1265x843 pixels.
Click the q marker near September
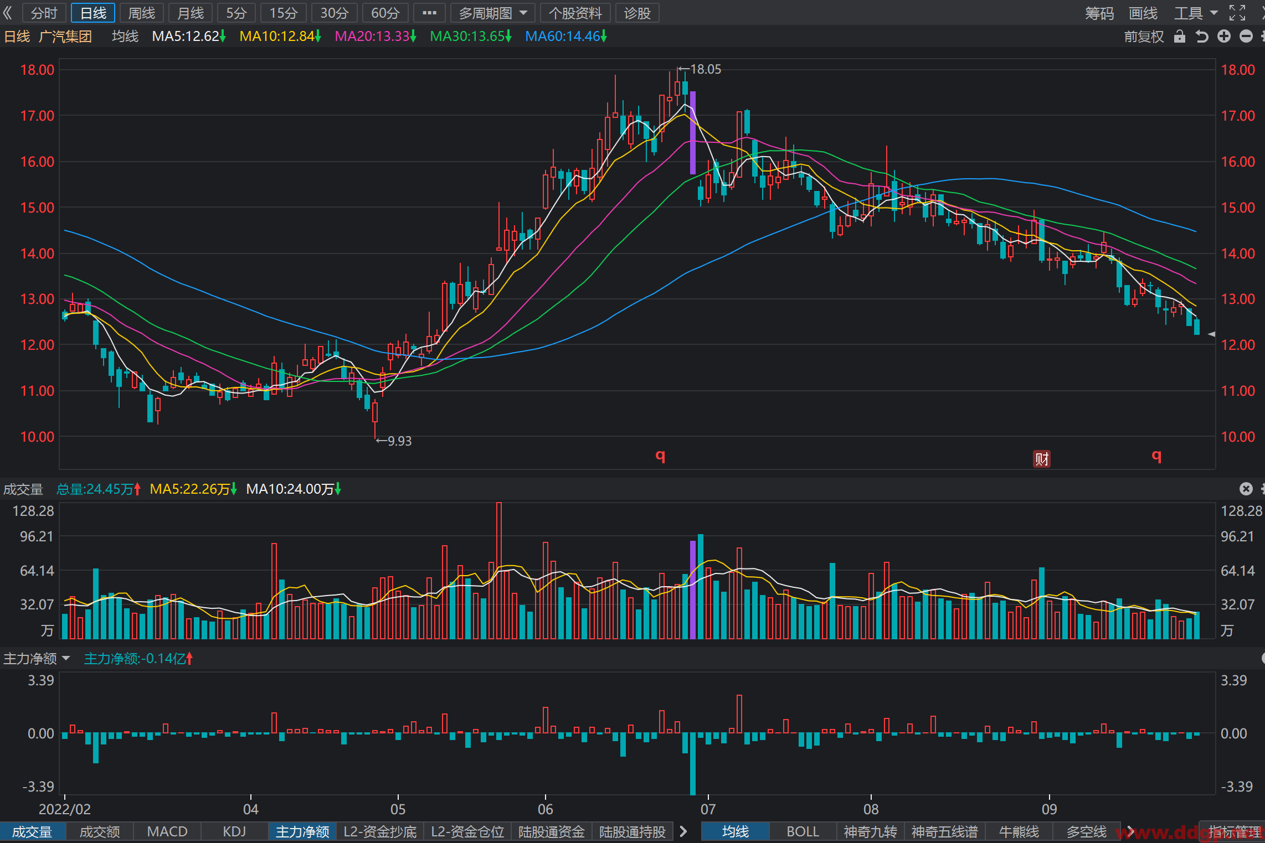tap(1156, 456)
